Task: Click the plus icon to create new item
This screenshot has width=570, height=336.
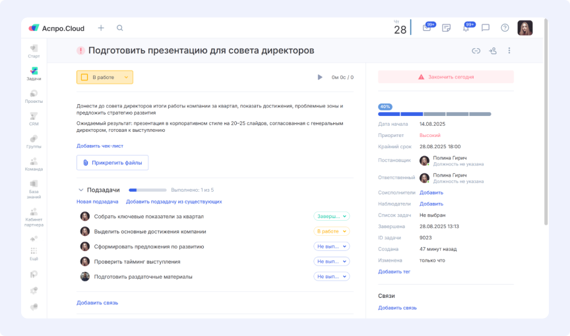Action: [x=101, y=28]
